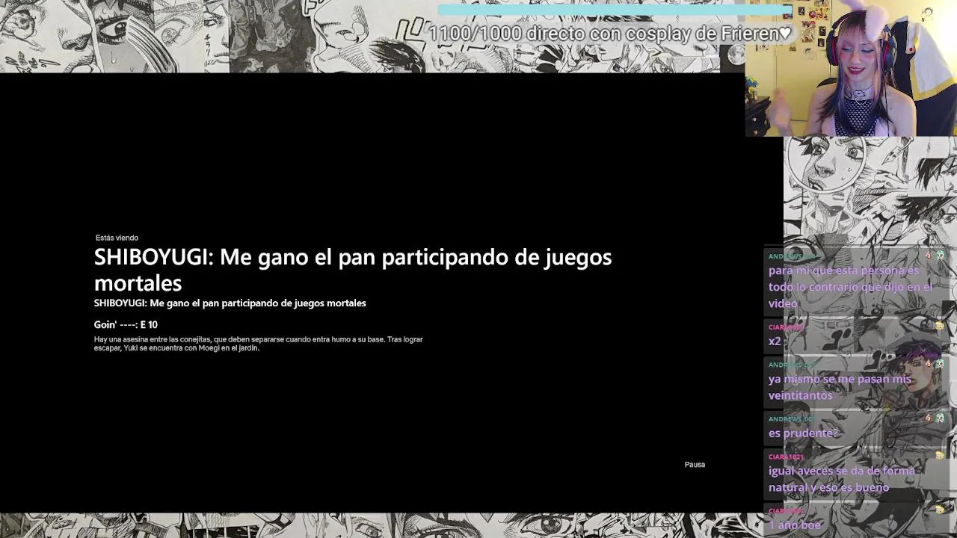Click the large 'SHIBOYUGI: Me gano el pan' title

tap(353, 270)
